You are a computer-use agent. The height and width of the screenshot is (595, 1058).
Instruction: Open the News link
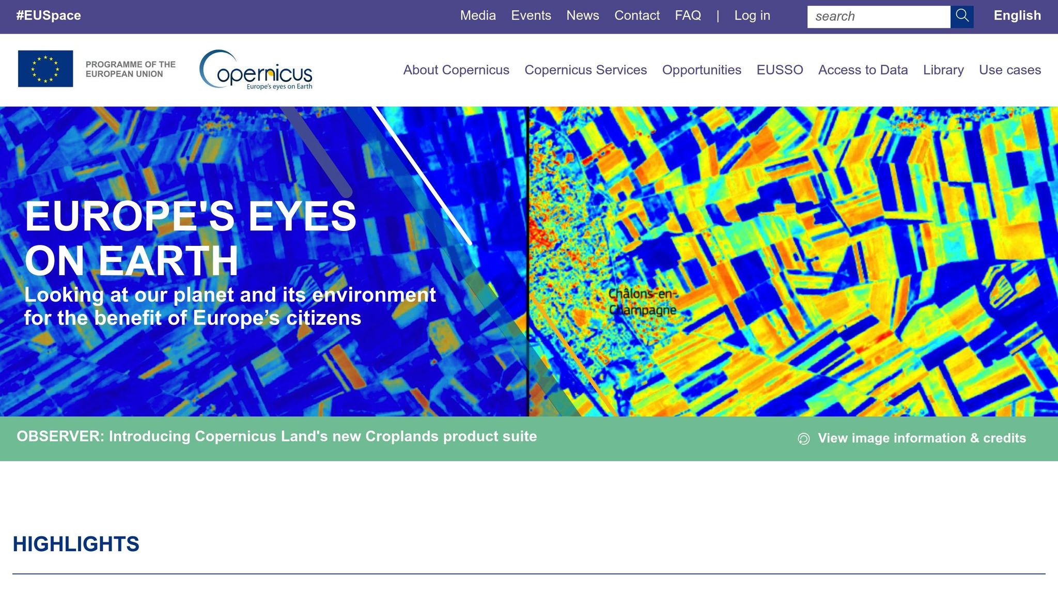(583, 15)
